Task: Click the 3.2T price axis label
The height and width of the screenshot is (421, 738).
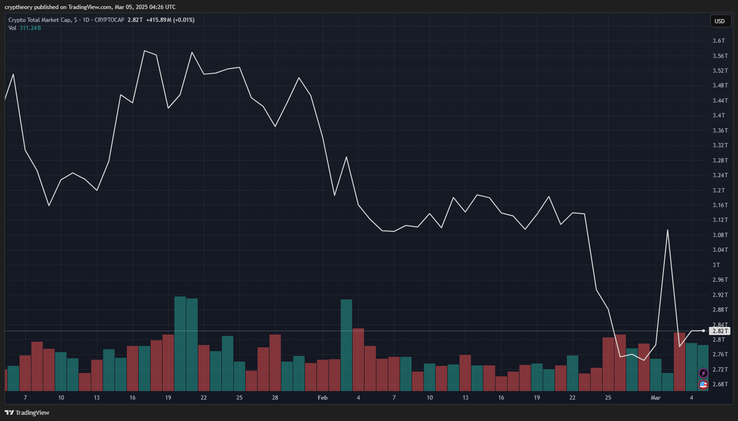Action: 719,191
